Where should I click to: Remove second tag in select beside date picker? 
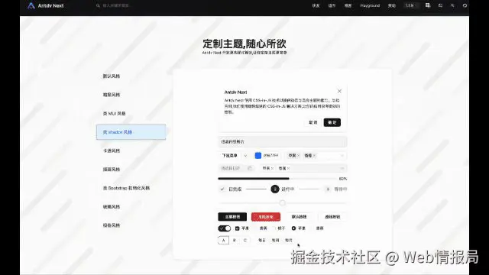point(289,168)
